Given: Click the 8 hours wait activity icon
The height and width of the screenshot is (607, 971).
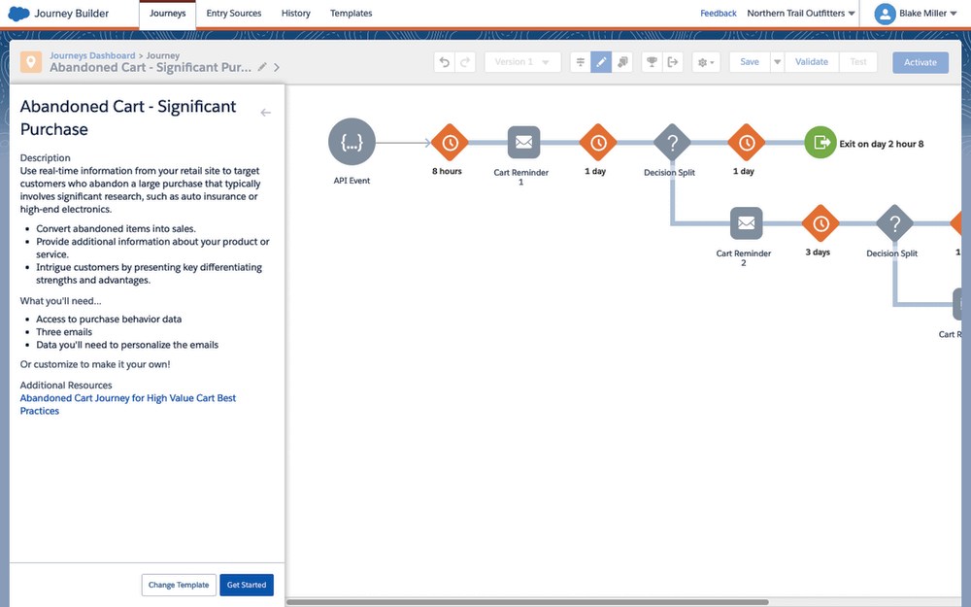Looking at the screenshot, I should [x=450, y=143].
